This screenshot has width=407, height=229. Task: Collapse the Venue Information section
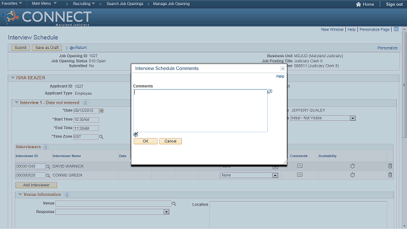click(20, 195)
